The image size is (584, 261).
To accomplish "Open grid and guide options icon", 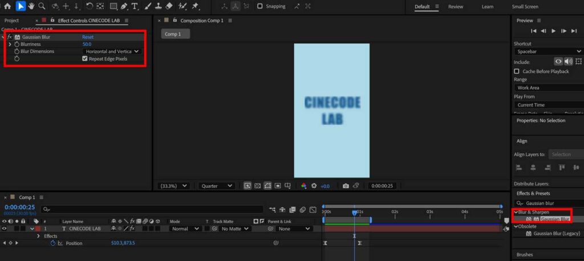I will (x=287, y=186).
